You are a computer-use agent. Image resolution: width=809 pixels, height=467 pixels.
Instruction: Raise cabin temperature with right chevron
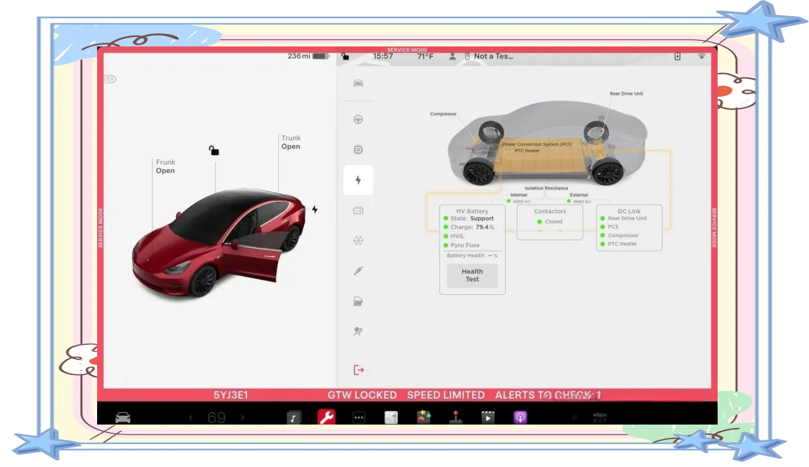[x=242, y=418]
